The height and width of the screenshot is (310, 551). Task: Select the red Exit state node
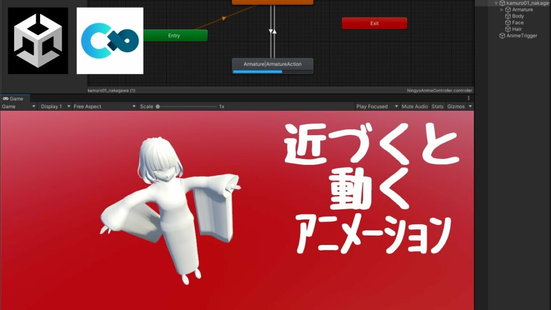(x=374, y=23)
